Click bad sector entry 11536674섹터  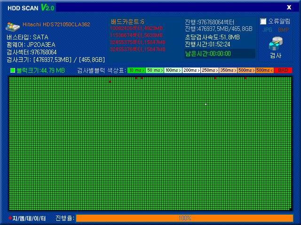(136, 35)
